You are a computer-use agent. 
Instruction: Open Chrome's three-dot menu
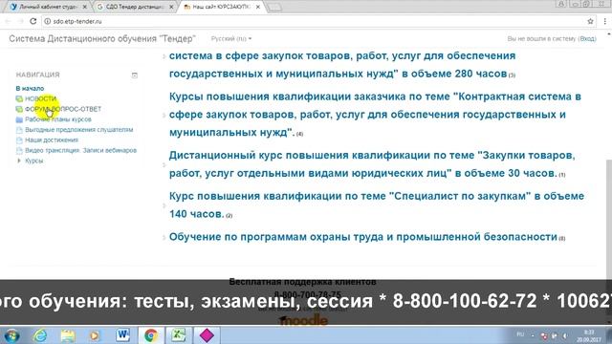tap(604, 21)
